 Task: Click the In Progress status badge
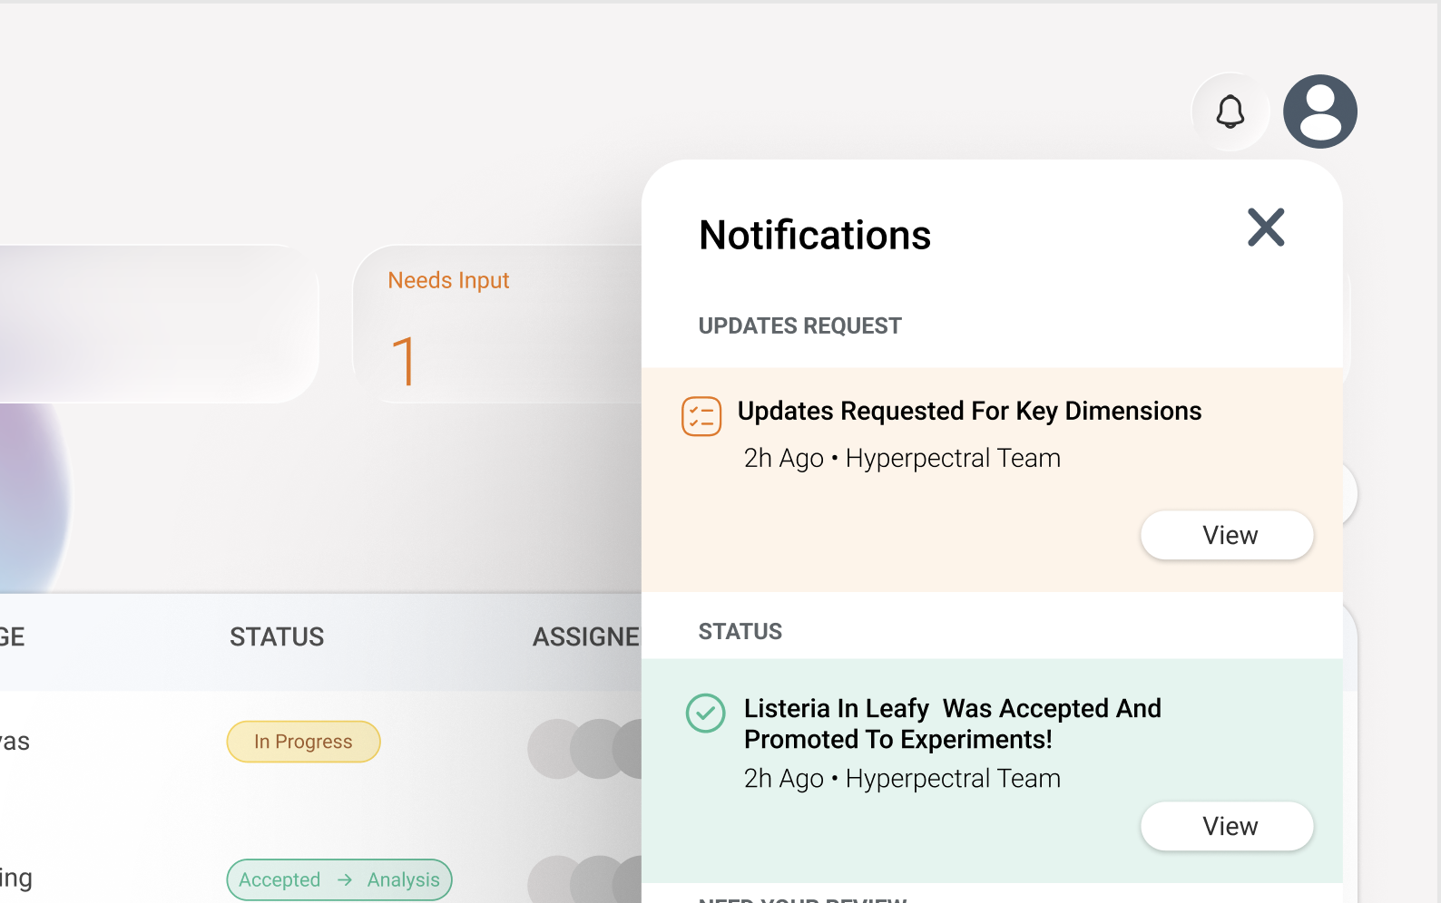pyautogui.click(x=303, y=742)
